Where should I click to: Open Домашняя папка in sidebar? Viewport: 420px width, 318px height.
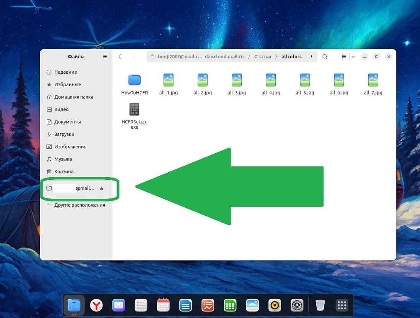(73, 97)
